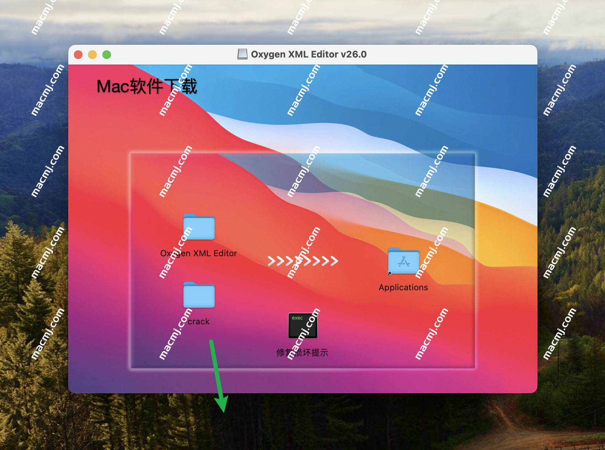Select the exec file icon above 修复损坏提示
The image size is (605, 450).
click(302, 325)
